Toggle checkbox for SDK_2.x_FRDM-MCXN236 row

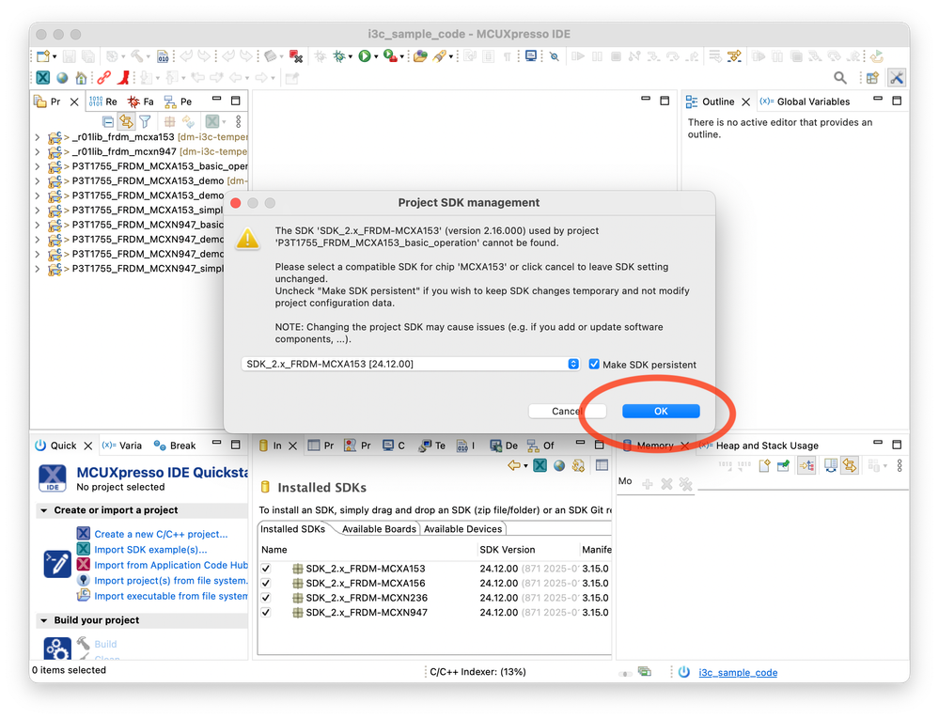(x=266, y=598)
